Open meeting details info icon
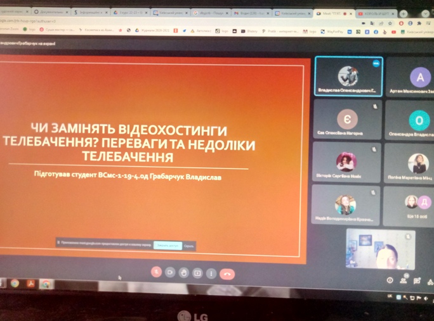This screenshot has width=434, height=321. (x=390, y=280)
